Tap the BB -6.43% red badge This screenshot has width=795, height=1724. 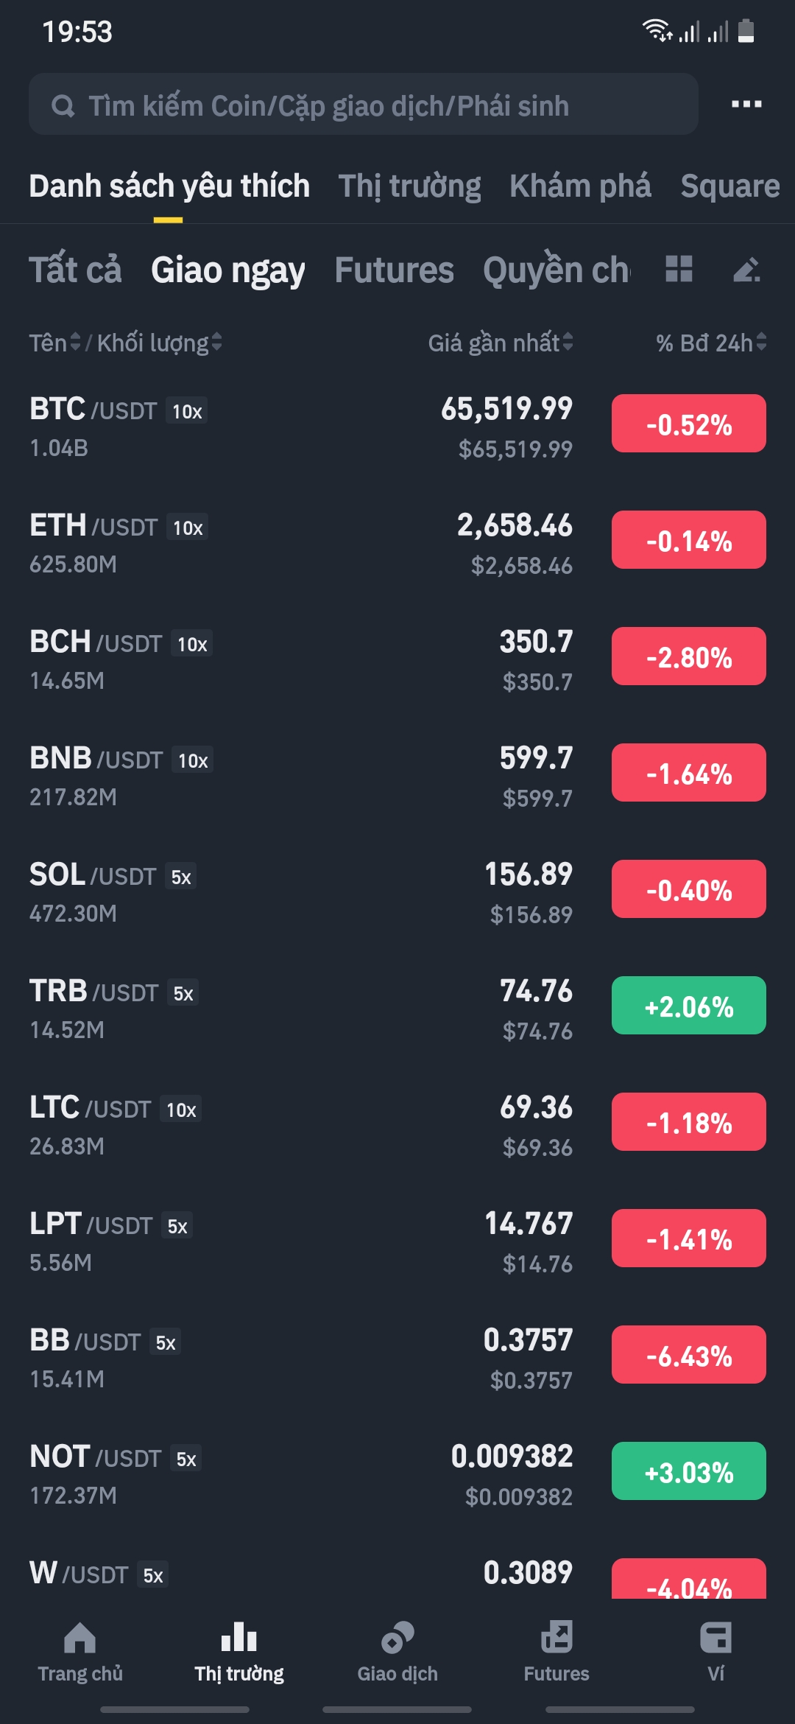click(688, 1355)
